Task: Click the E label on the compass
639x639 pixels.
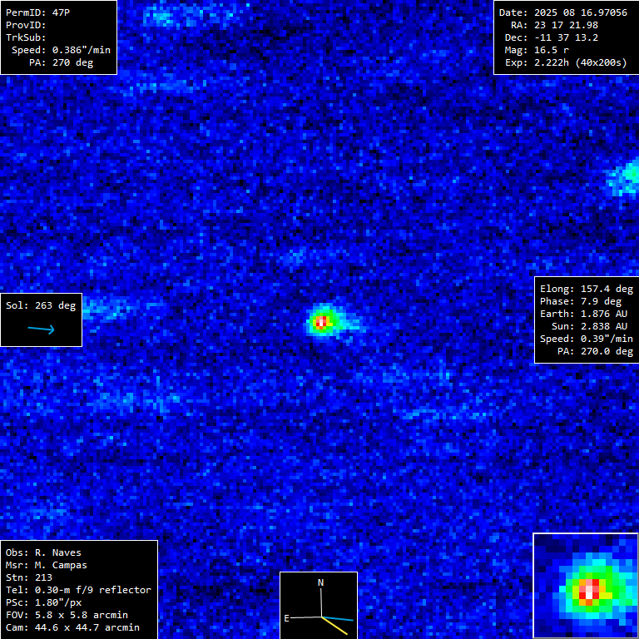Action: 287,618
